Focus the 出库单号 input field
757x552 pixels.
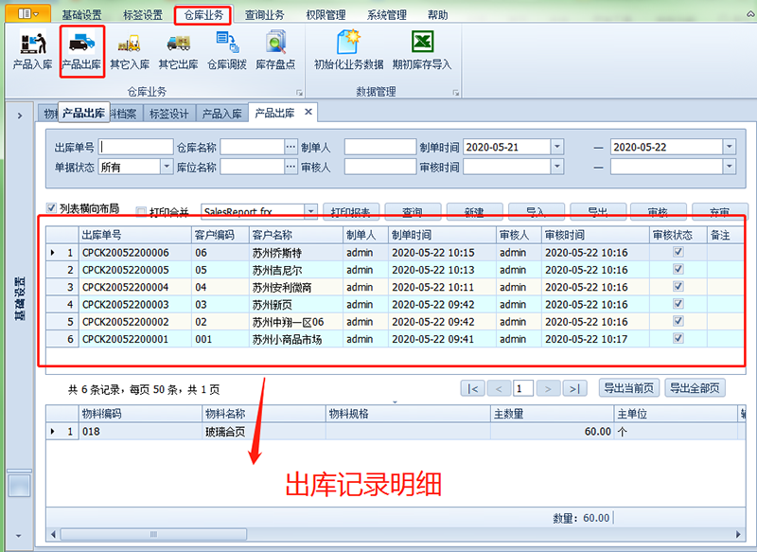tap(135, 147)
